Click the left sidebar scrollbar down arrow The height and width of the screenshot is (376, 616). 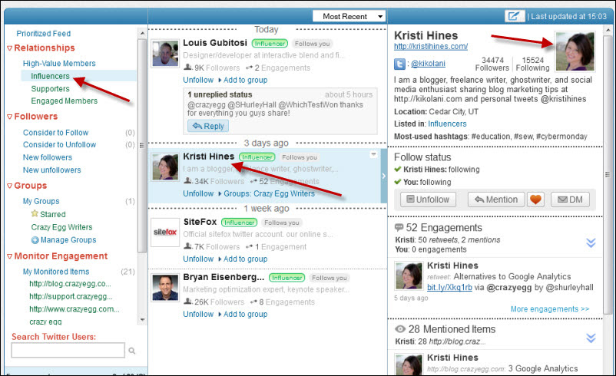(x=142, y=320)
